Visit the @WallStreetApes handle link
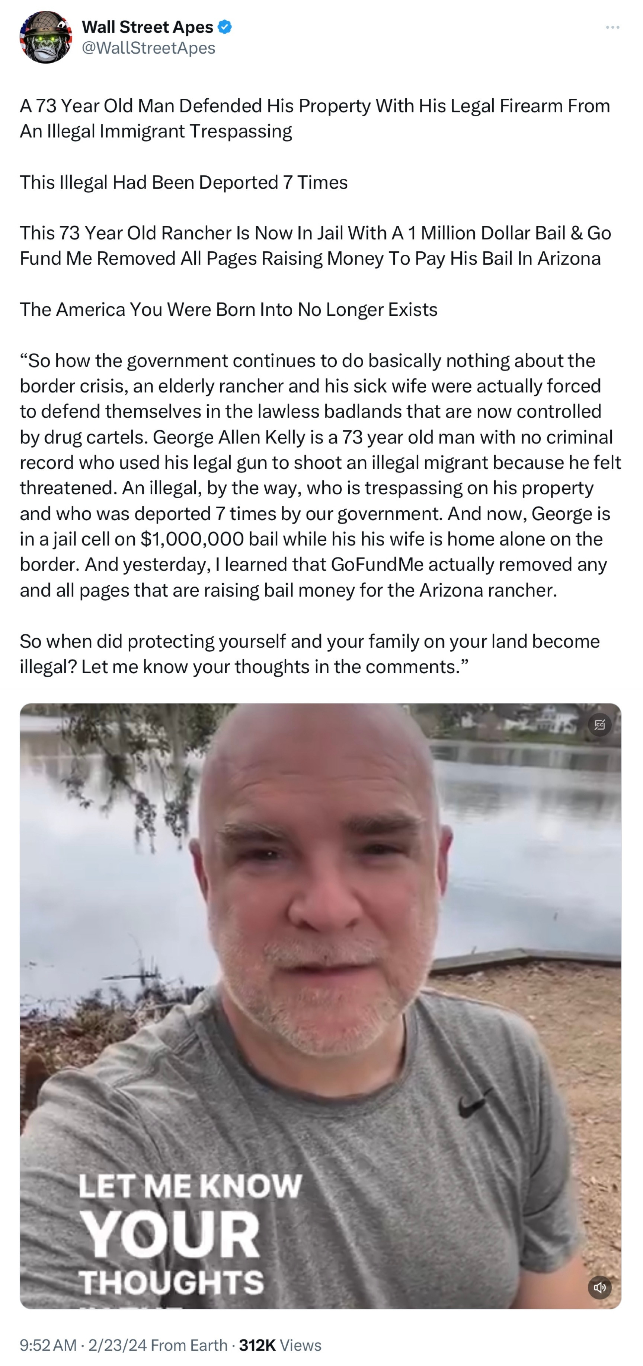 tap(149, 48)
